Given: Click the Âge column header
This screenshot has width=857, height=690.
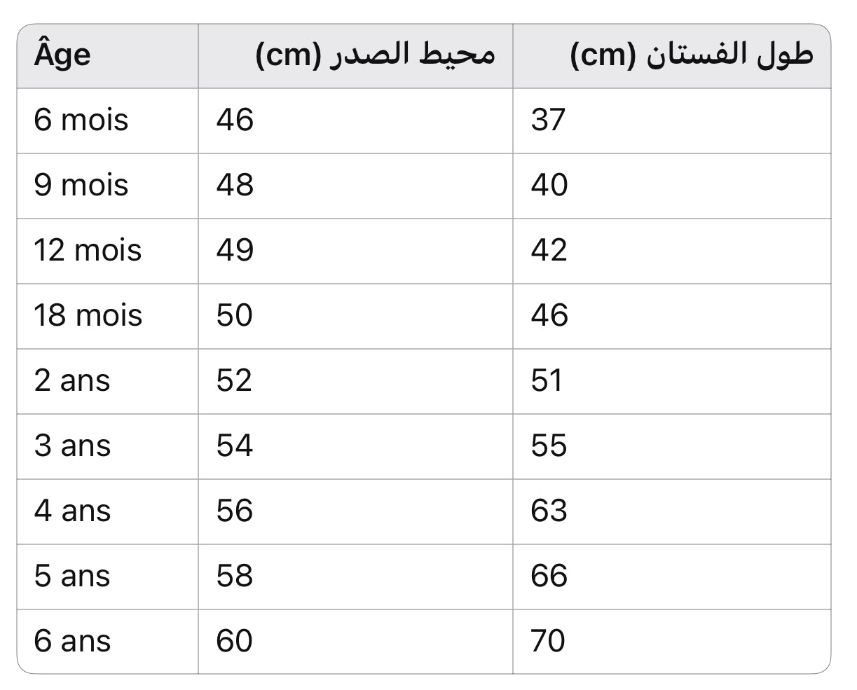Looking at the screenshot, I should (62, 55).
